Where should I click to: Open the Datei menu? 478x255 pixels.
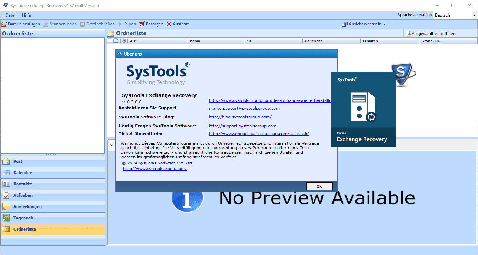[x=11, y=15]
